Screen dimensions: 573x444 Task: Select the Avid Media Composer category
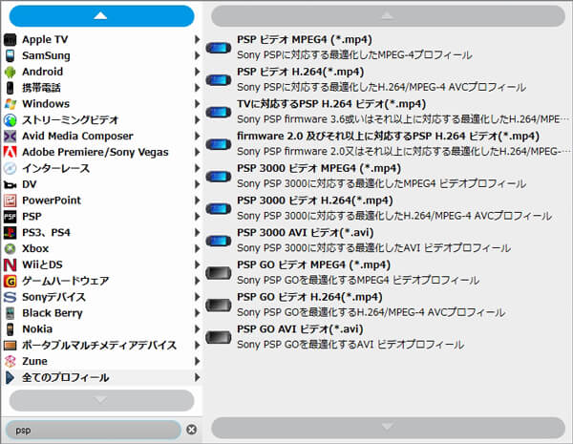click(102, 136)
